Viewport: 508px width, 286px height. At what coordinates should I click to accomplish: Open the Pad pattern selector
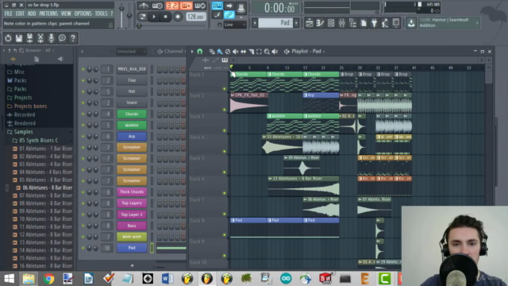pyautogui.click(x=275, y=23)
